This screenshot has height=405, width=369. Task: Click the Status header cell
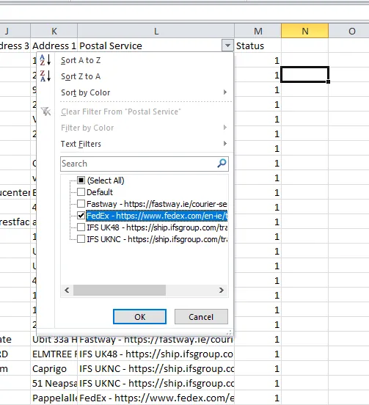point(258,45)
